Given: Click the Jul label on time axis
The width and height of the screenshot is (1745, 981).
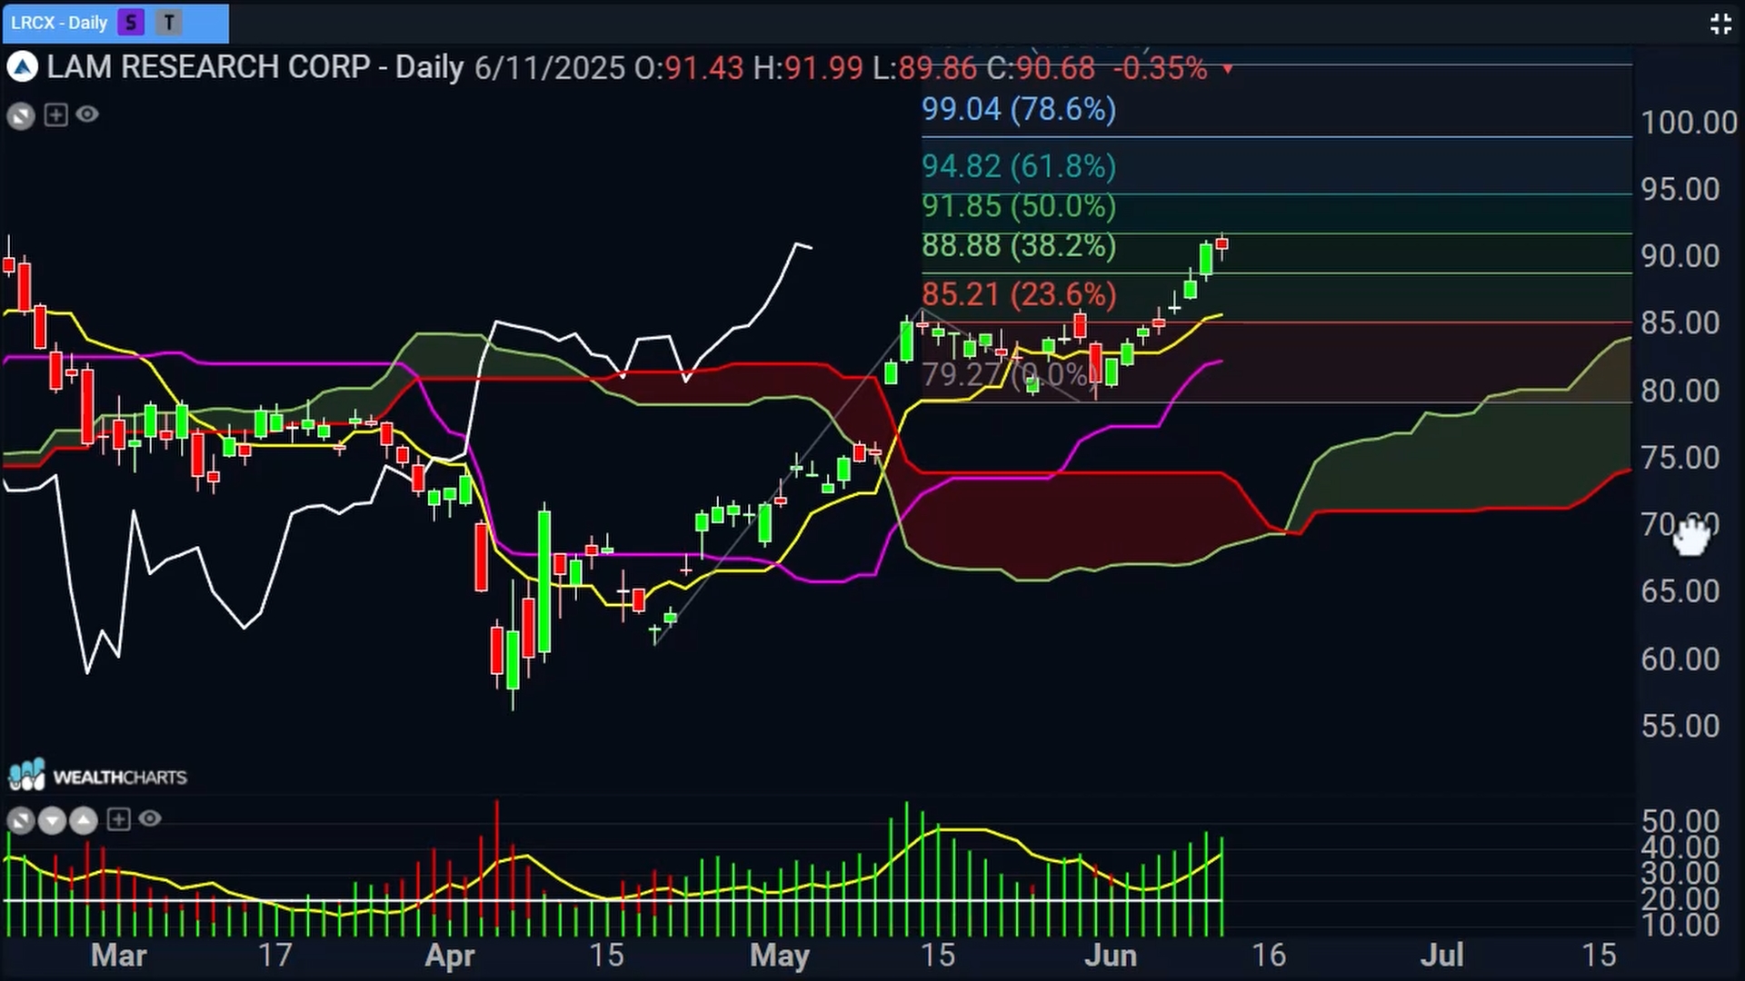Looking at the screenshot, I should coord(1441,956).
